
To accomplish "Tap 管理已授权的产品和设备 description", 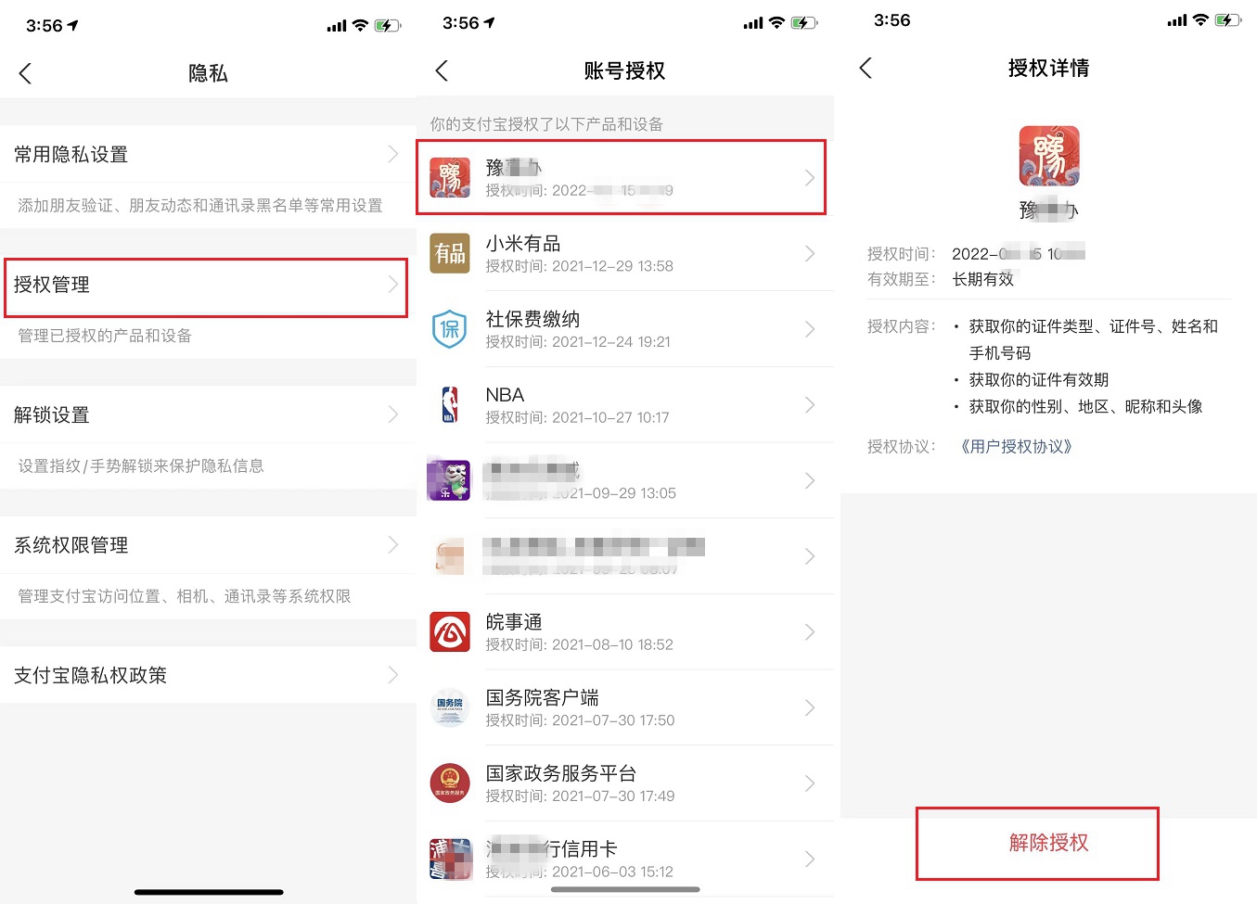I will 105,336.
